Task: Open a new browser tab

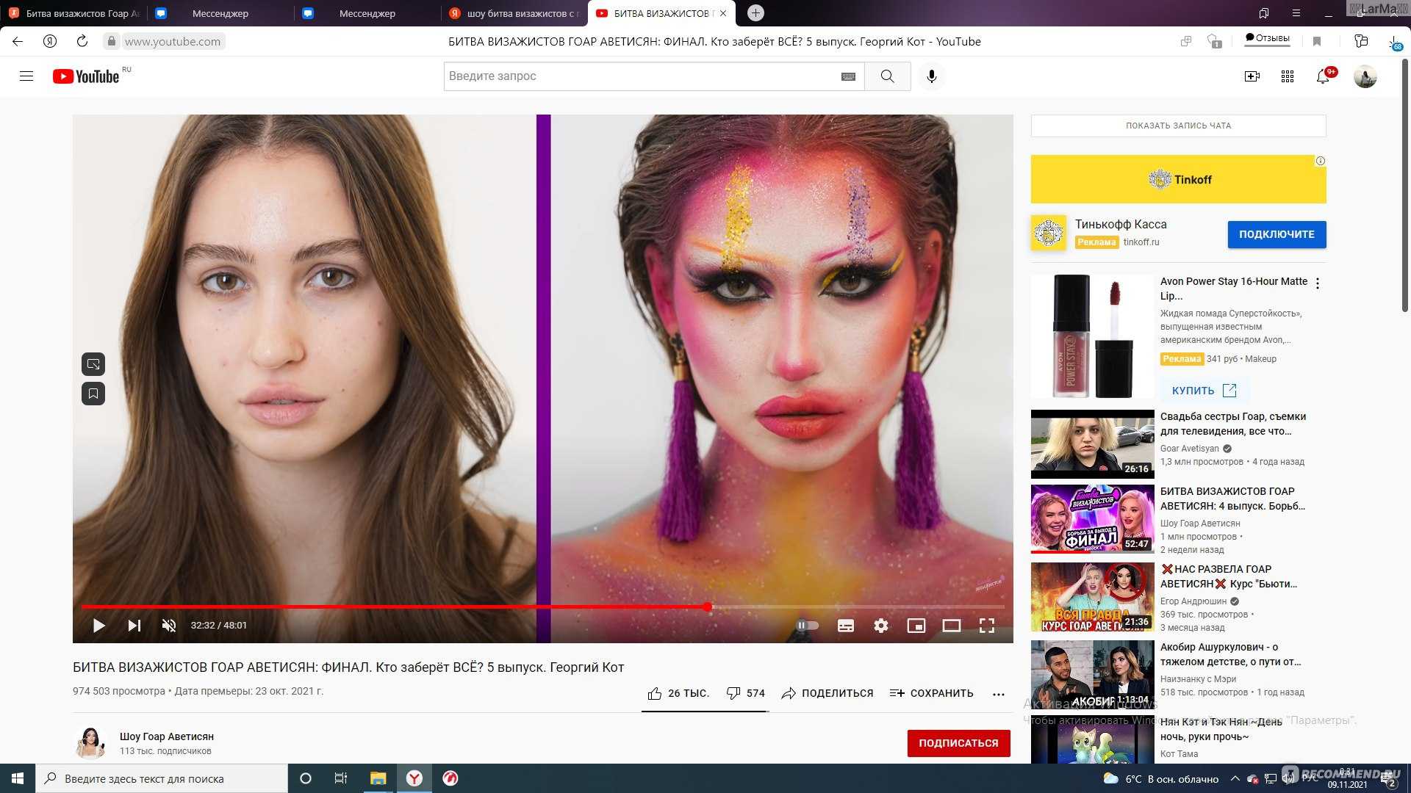Action: pos(755,13)
